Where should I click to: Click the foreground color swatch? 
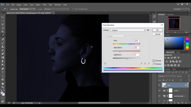coord(2,93)
